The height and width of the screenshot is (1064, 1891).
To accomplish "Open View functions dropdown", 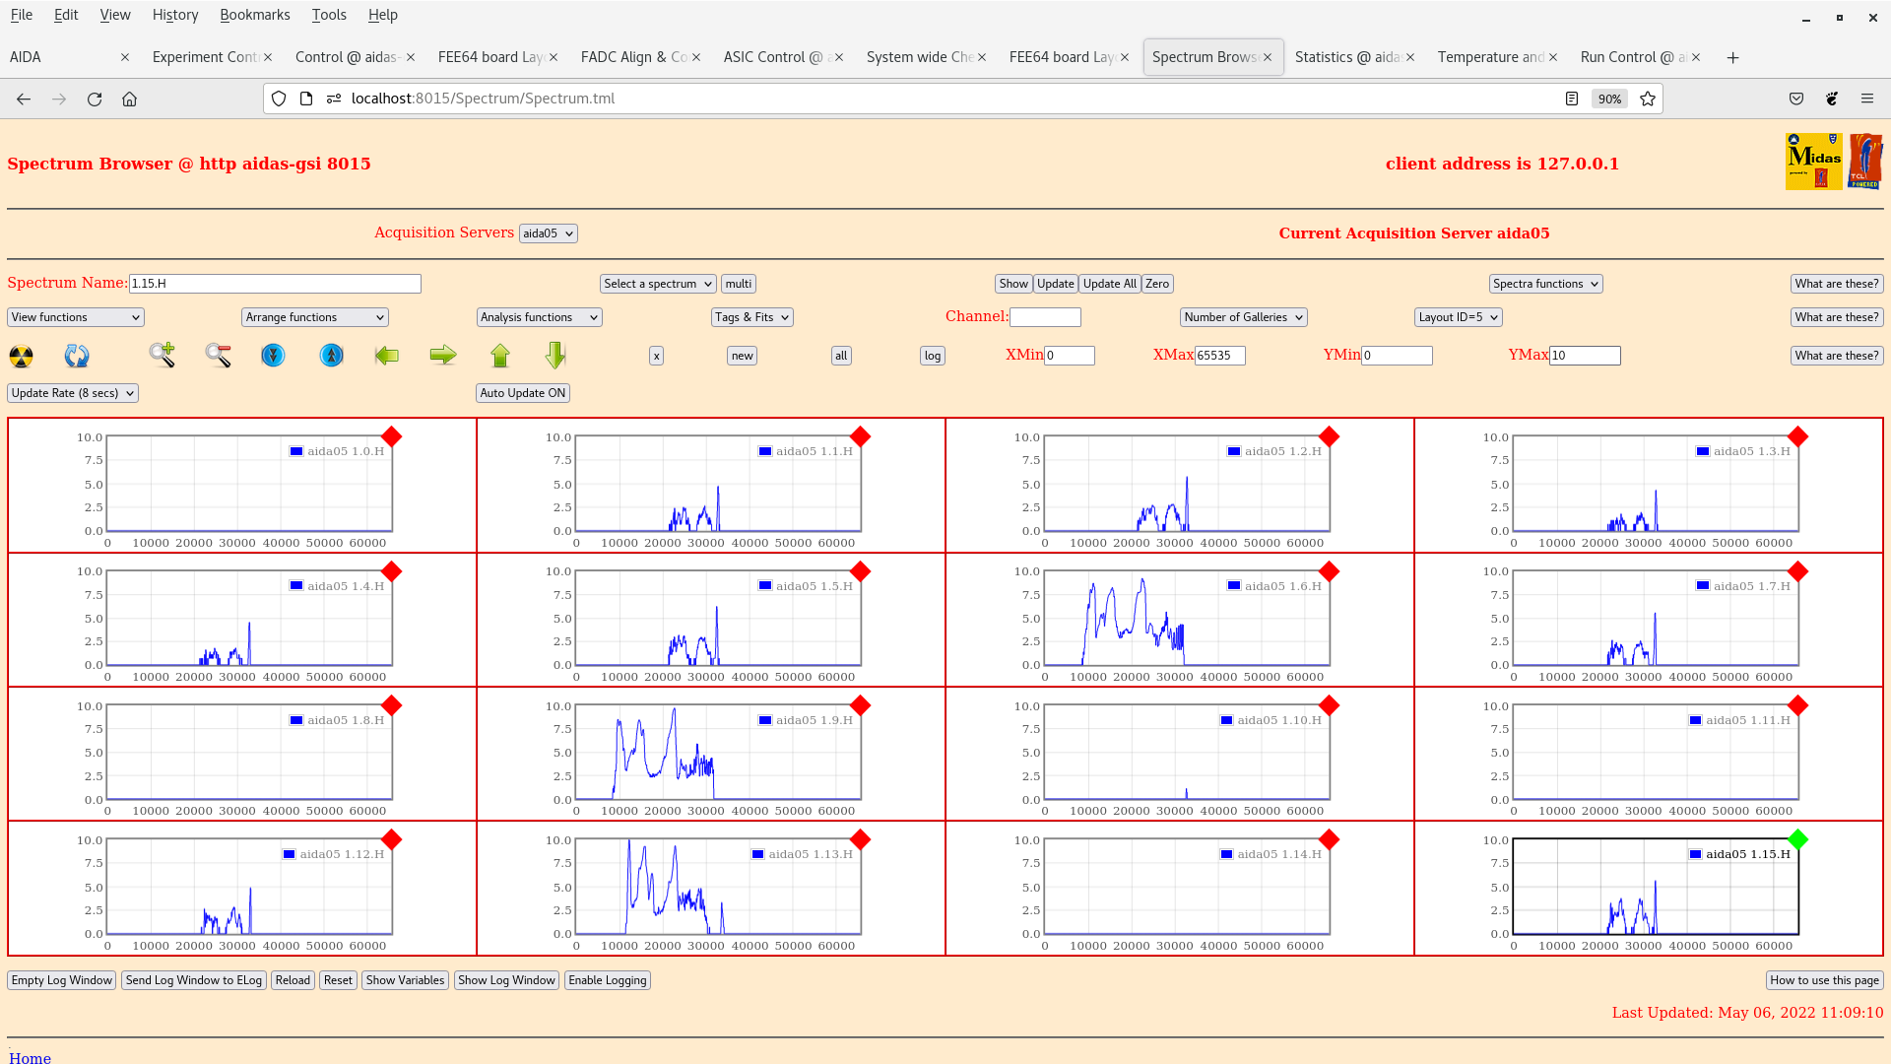I will click(76, 317).
